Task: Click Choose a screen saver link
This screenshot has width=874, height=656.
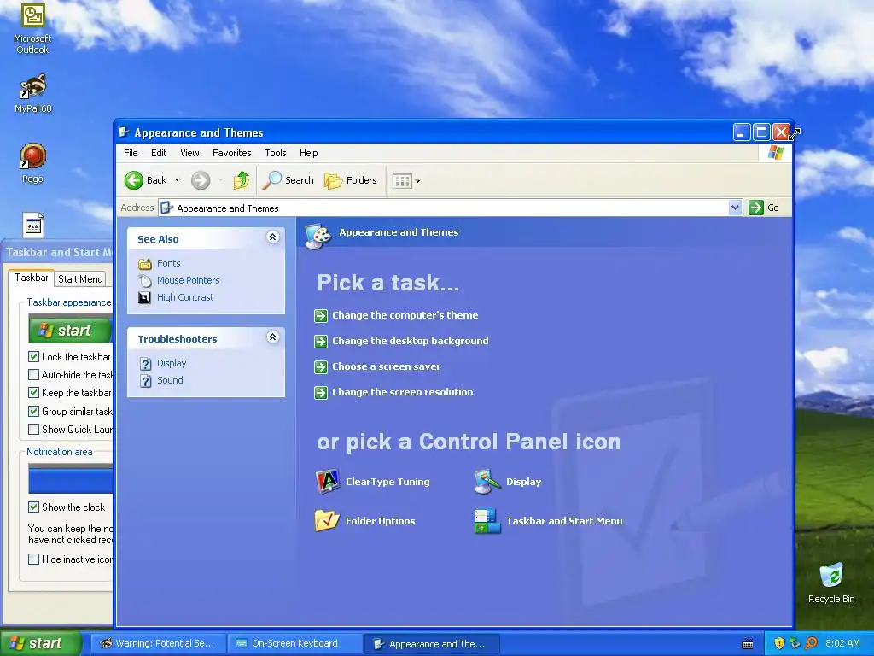Action: pyautogui.click(x=387, y=366)
